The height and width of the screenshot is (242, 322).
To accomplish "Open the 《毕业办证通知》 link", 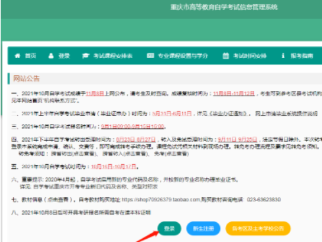I will [228, 113].
